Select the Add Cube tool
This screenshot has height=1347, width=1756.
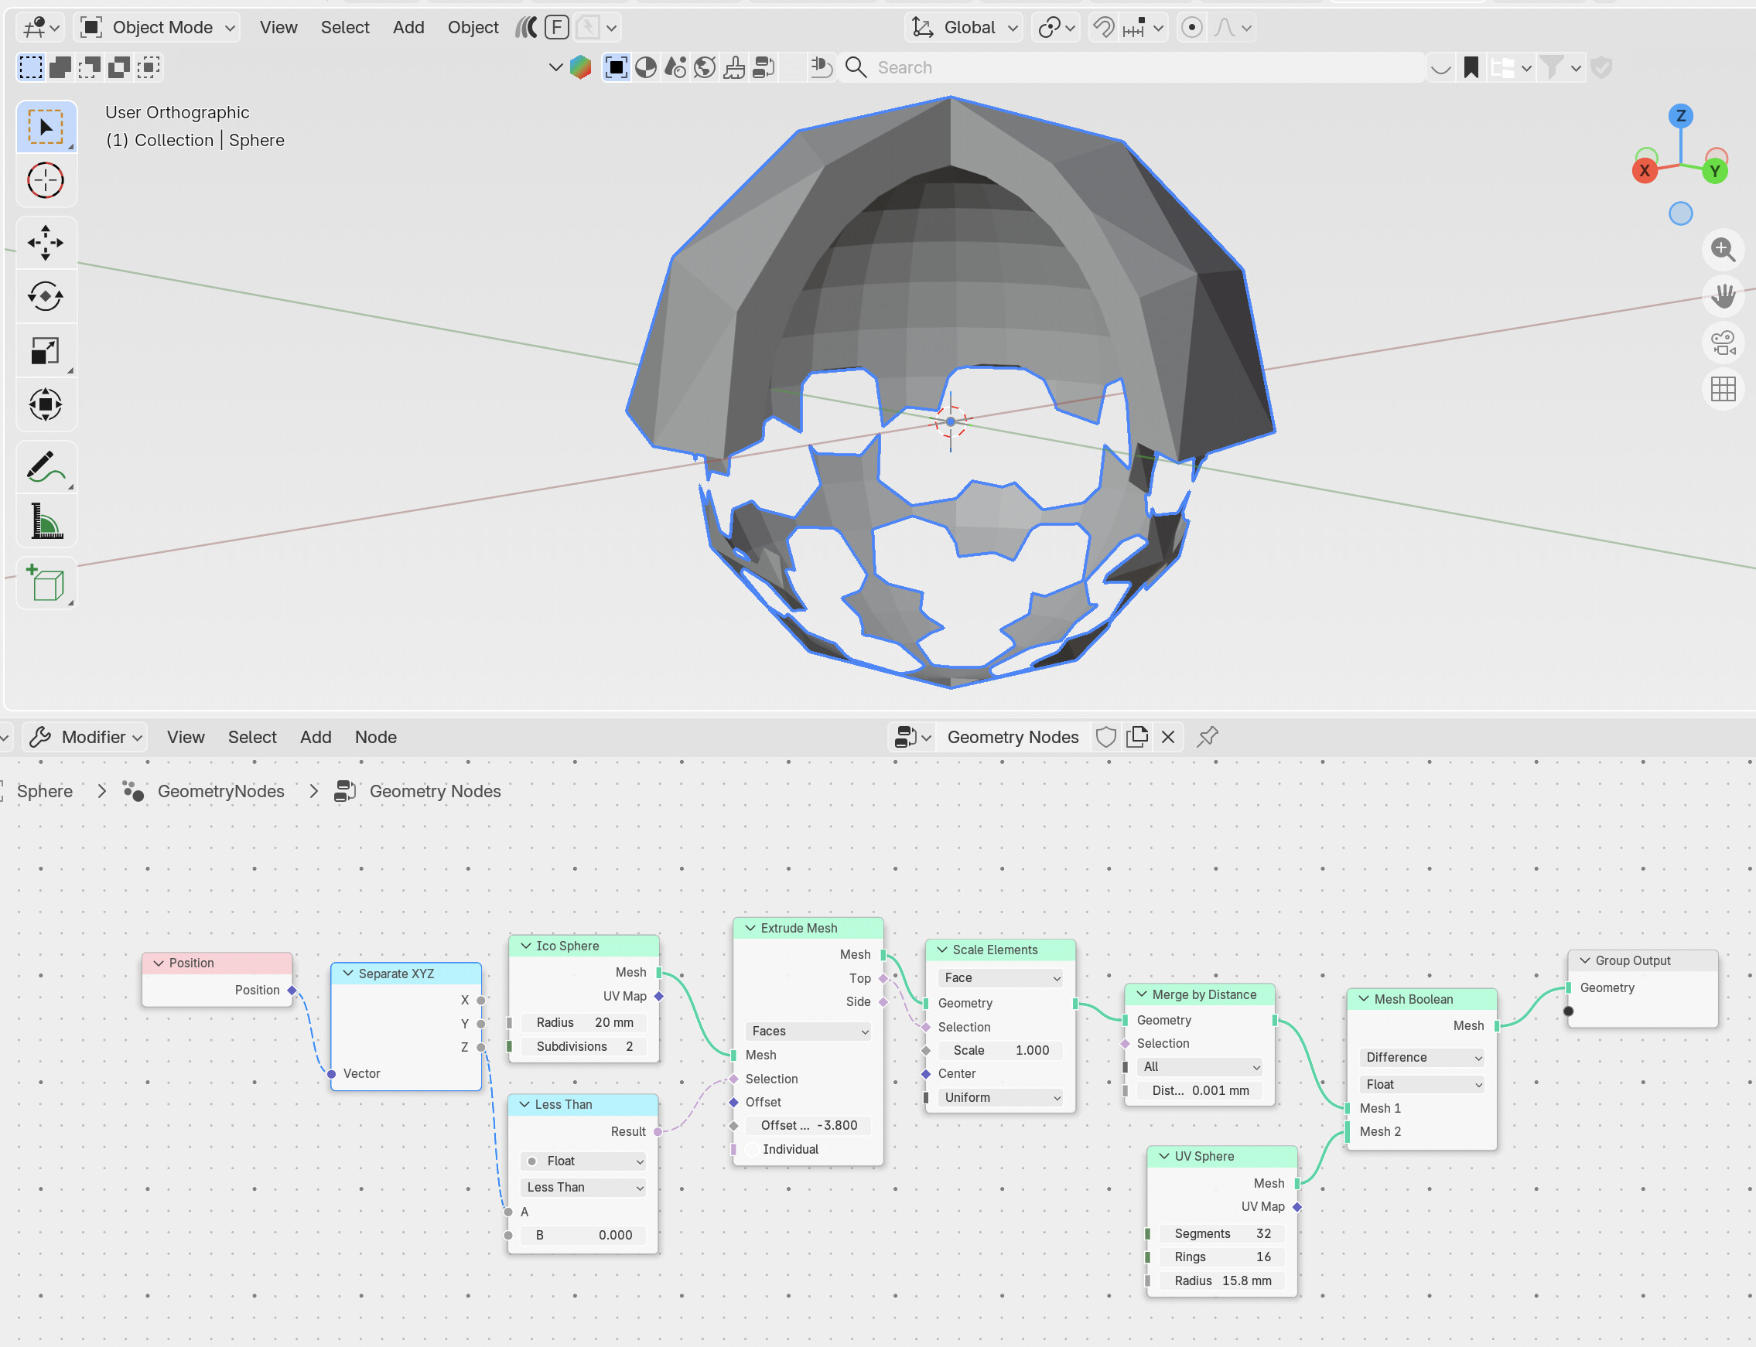point(46,583)
